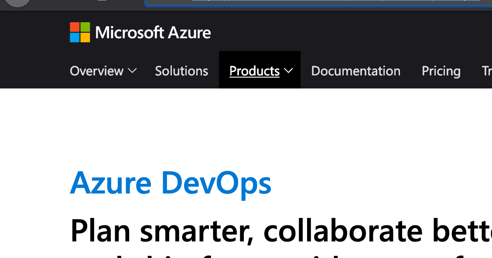Click the blue square of the Microsoft logo
Viewport: 492px width, 258px height.
pos(74,37)
